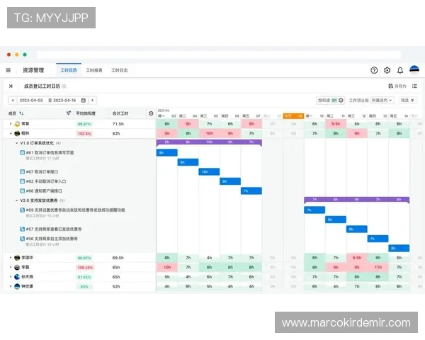The image size is (425, 340).
Task: Click the 65% saturation badge for 钟世康
Action: coord(84,287)
